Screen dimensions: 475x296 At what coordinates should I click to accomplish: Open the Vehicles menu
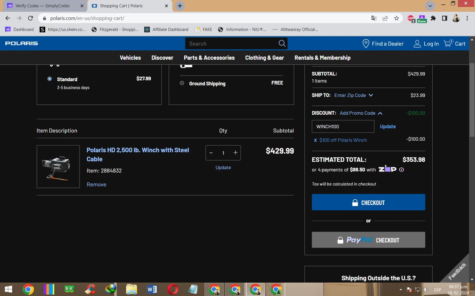pos(130,58)
